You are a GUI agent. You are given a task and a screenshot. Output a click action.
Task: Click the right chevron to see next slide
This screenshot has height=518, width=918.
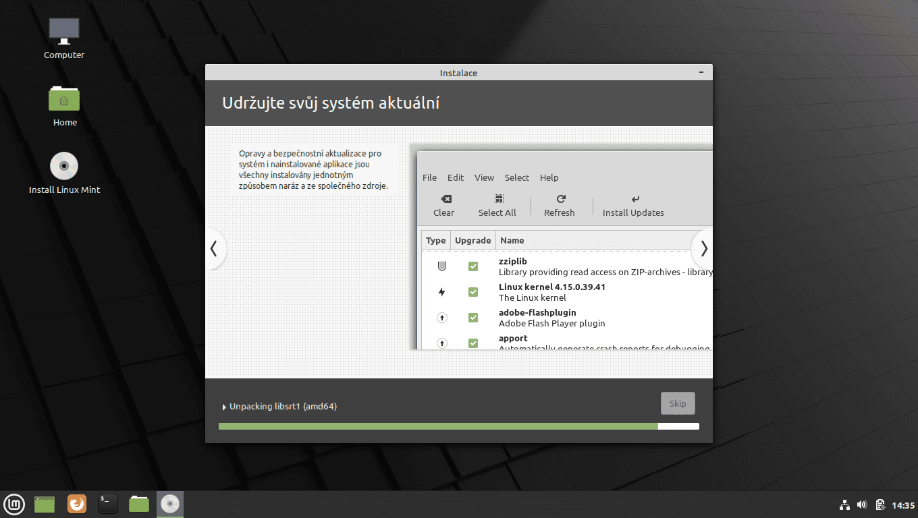coord(703,249)
